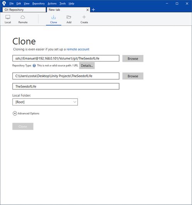
Task: Click the SourceTree logo icon
Action: pos(4,3)
